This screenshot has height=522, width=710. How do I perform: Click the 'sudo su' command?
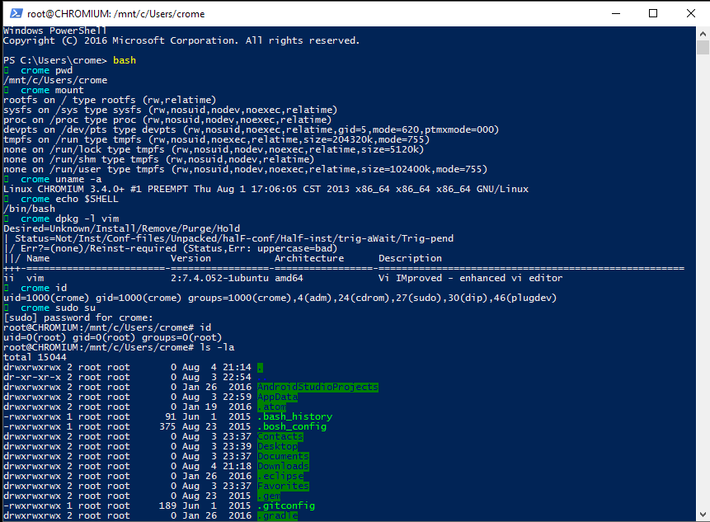76,308
